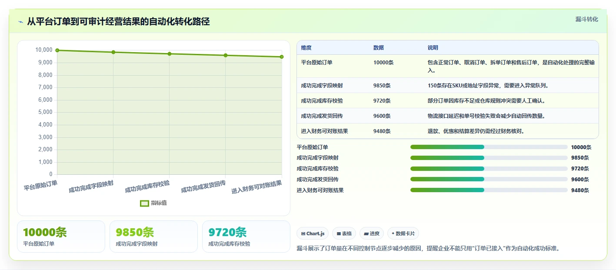Click the 10,000 y-axis label
Screen dimensions: 616x270
coord(44,50)
